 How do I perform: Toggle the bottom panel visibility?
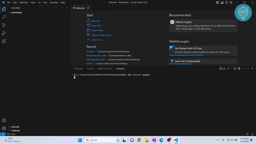tap(222, 2)
